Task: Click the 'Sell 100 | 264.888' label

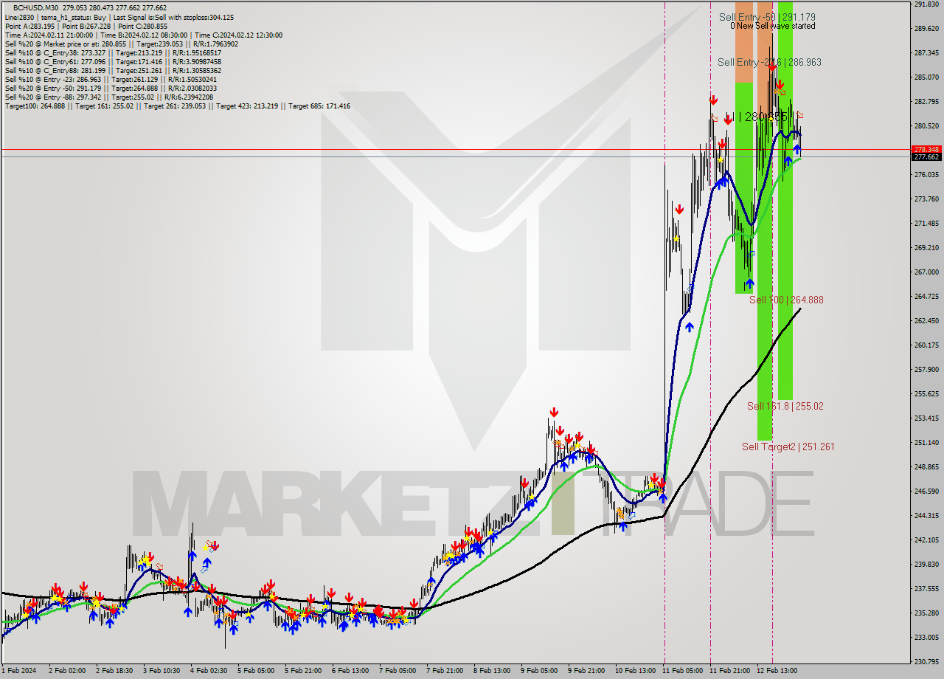Action: 786,300
